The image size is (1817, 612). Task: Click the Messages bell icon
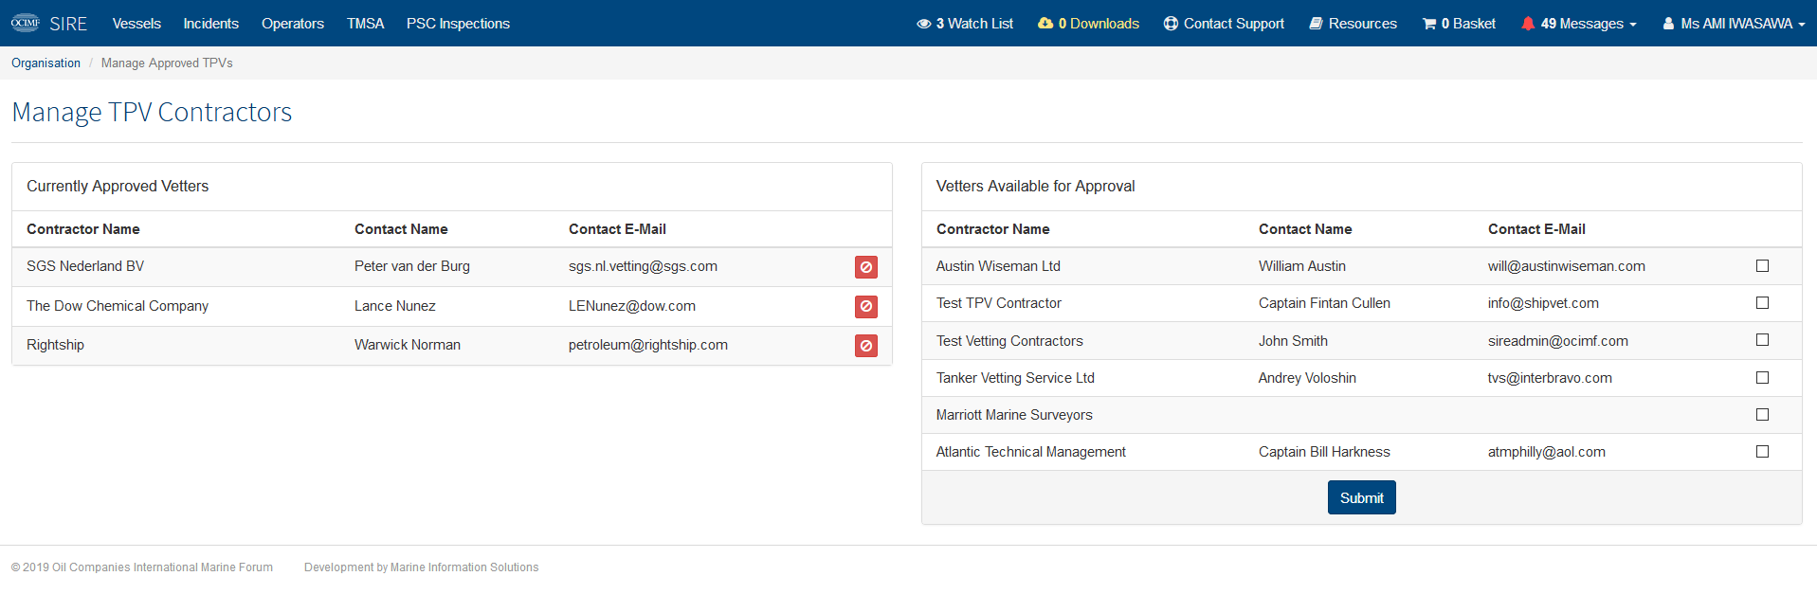coord(1528,24)
